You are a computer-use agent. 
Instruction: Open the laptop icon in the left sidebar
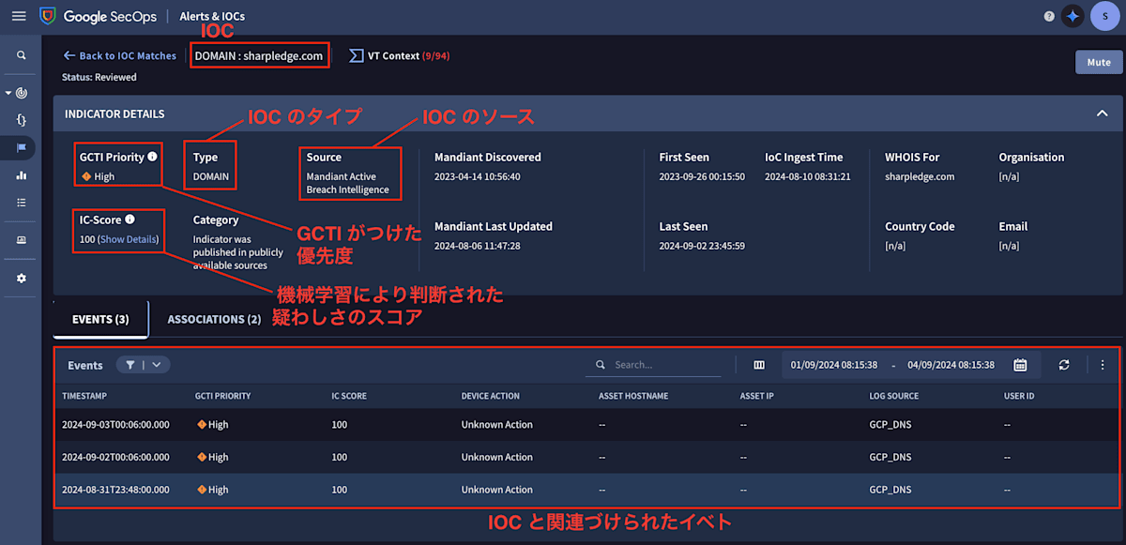pyautogui.click(x=21, y=240)
